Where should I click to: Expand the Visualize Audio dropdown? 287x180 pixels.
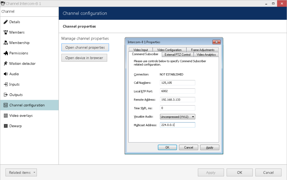tap(177, 117)
